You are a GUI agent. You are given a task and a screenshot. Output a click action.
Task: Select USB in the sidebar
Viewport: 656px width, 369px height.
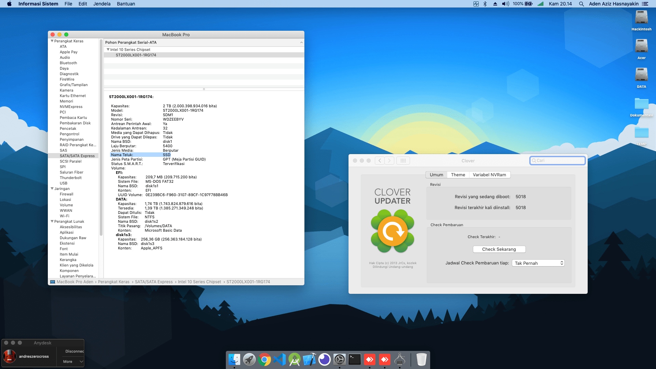(x=64, y=183)
